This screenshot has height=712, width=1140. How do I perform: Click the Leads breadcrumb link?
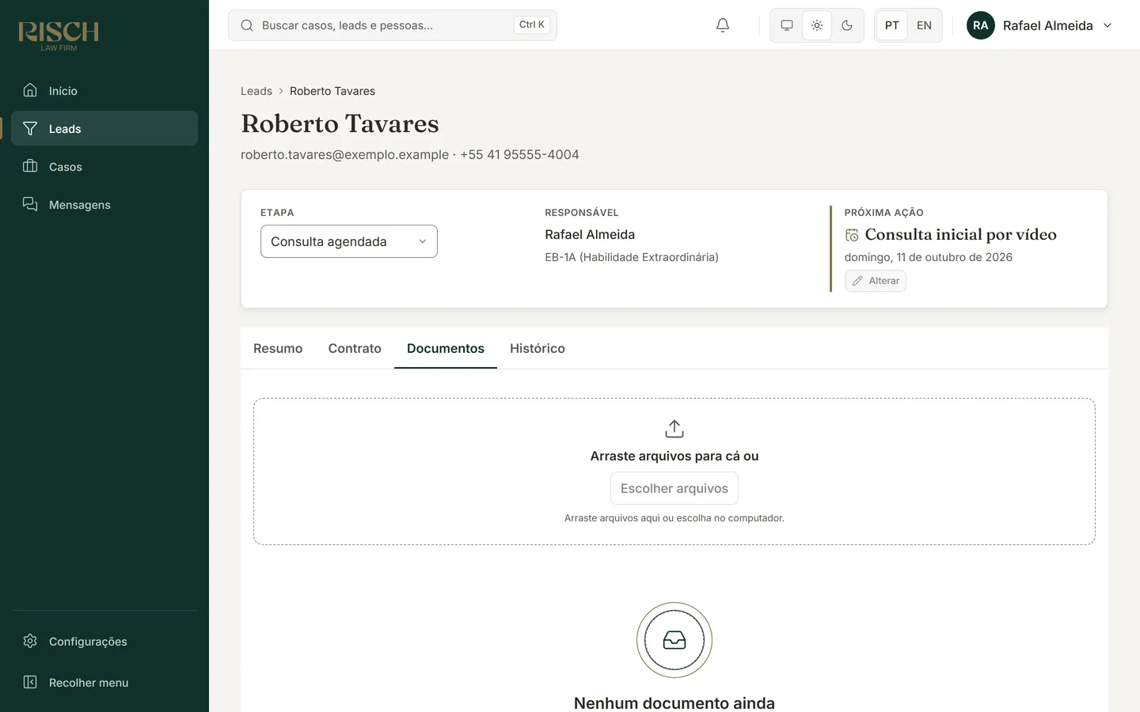pyautogui.click(x=256, y=91)
